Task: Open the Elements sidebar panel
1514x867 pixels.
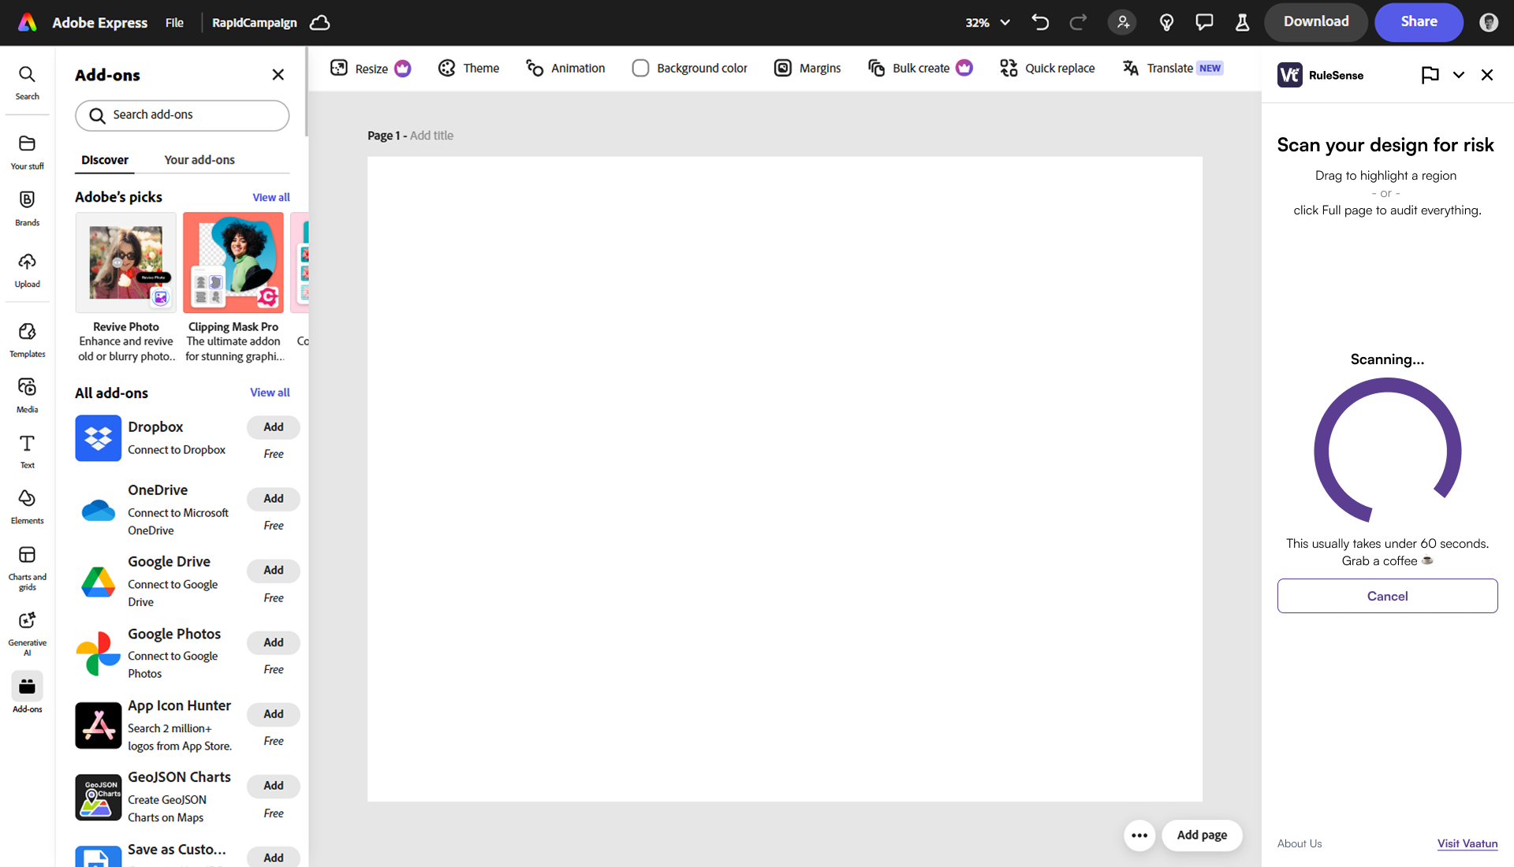Action: [x=27, y=506]
